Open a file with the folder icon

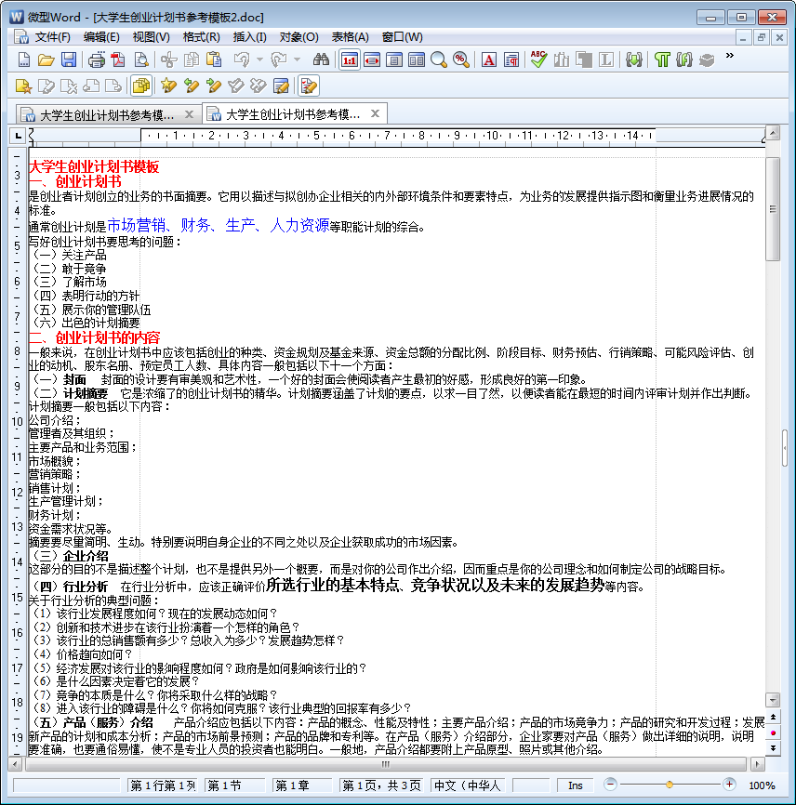46,60
